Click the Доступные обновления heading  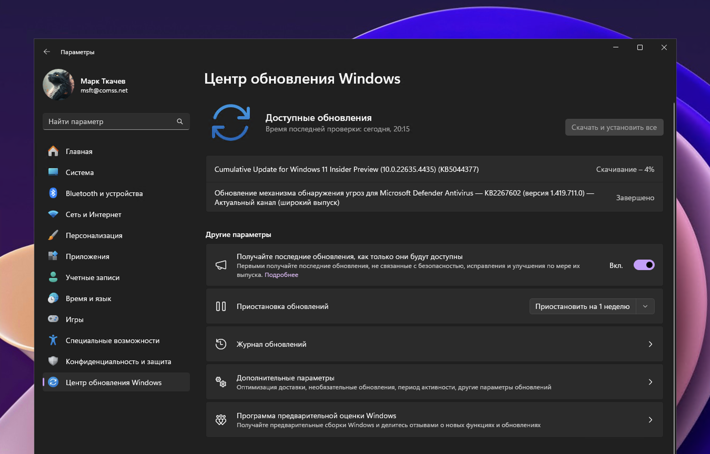point(319,118)
